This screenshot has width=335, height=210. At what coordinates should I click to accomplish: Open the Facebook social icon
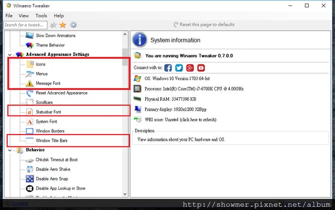(168, 68)
